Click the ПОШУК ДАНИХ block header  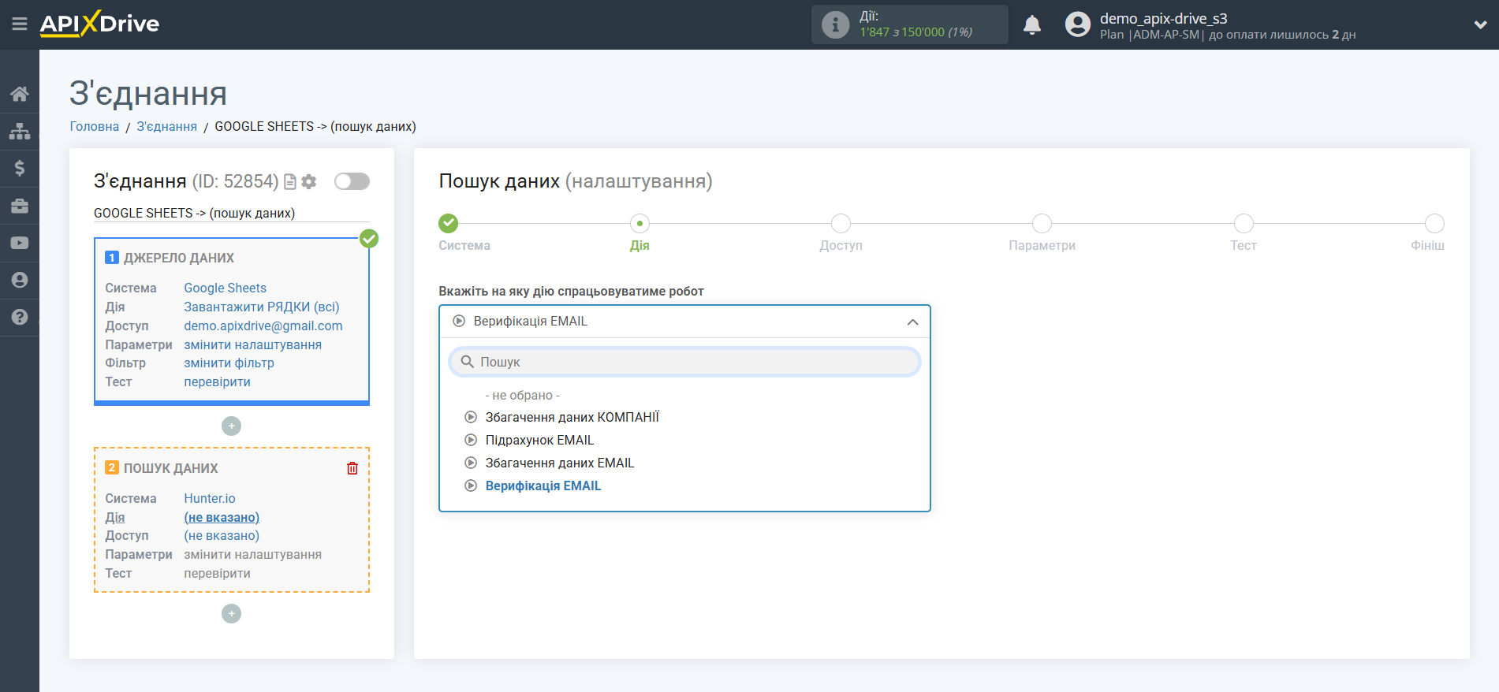[x=171, y=468]
